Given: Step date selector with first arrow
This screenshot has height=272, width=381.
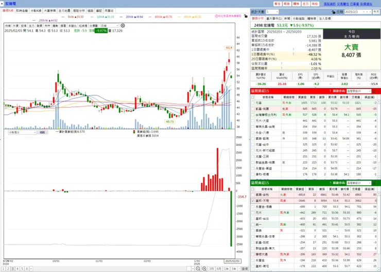Looking at the screenshot, I should click(363, 12).
